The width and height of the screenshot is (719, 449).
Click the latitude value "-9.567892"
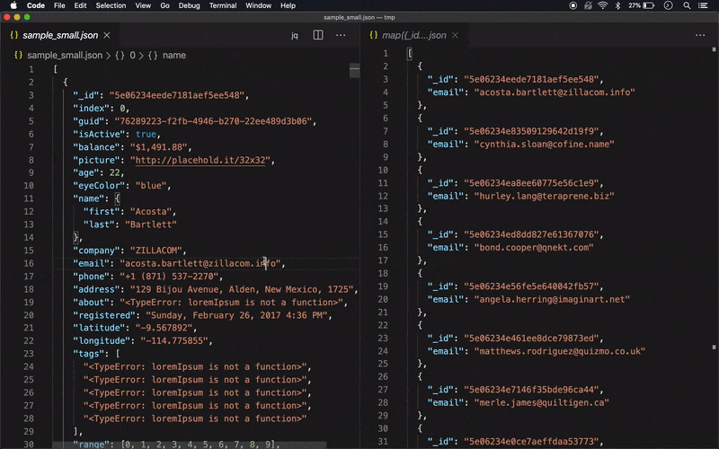pyautogui.click(x=164, y=328)
